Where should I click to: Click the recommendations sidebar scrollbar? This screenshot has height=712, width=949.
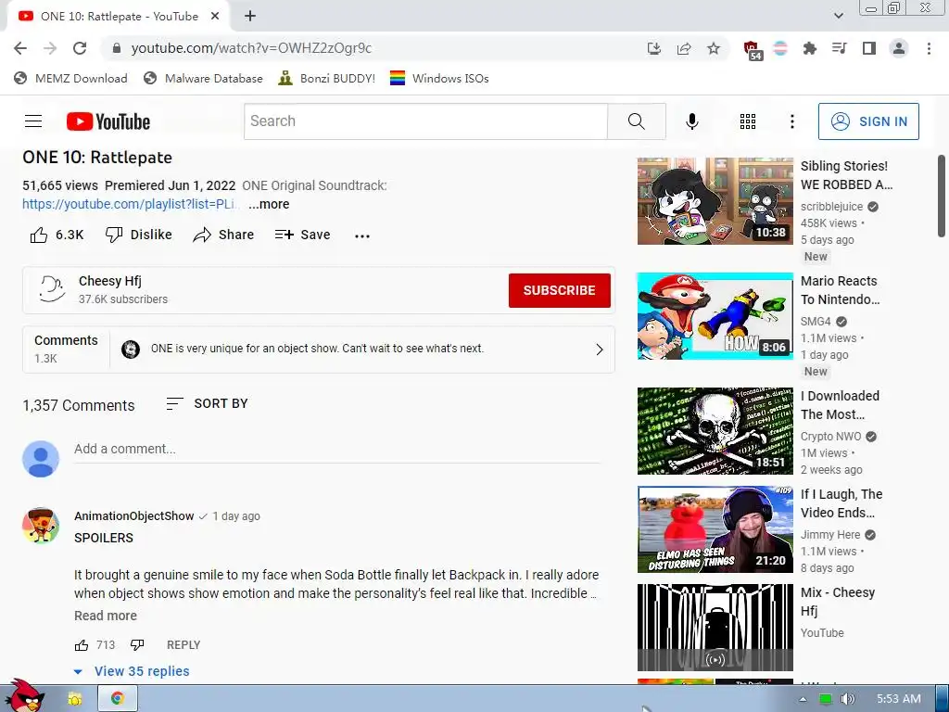coord(942,197)
